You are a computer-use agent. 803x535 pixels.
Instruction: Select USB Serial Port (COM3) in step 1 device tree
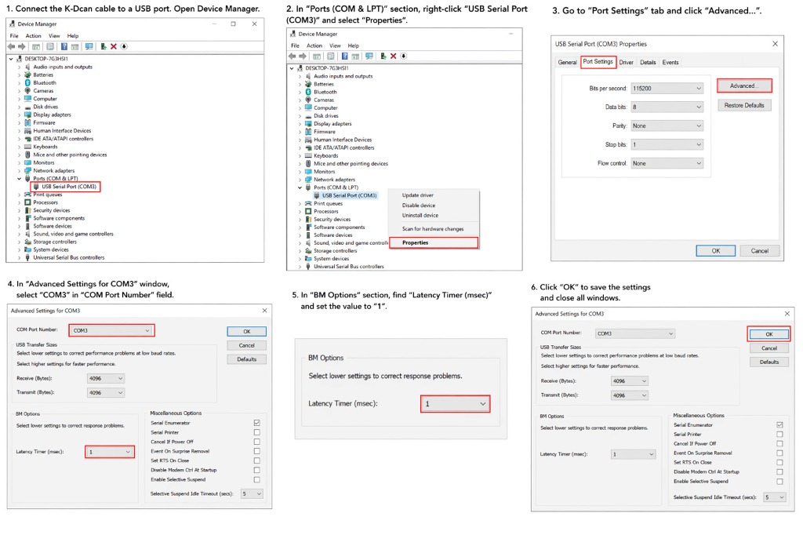click(x=65, y=187)
